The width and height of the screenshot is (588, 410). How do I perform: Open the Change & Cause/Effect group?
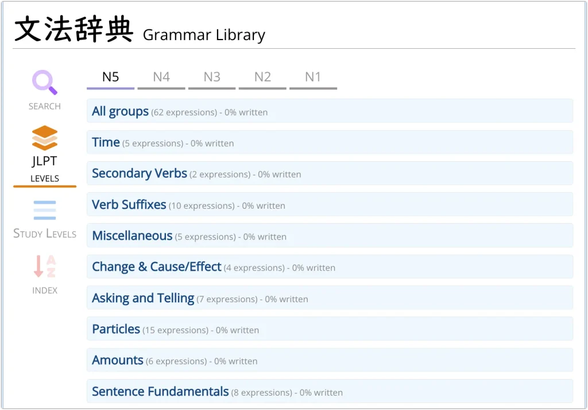coord(330,266)
